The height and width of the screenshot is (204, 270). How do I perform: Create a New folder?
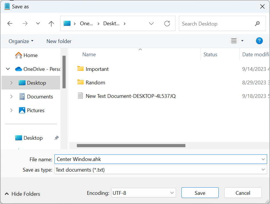pyautogui.click(x=59, y=41)
